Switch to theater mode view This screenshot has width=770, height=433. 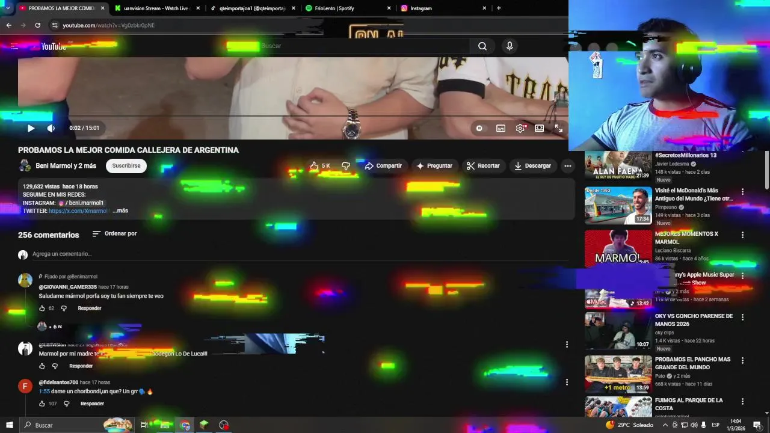pyautogui.click(x=540, y=128)
